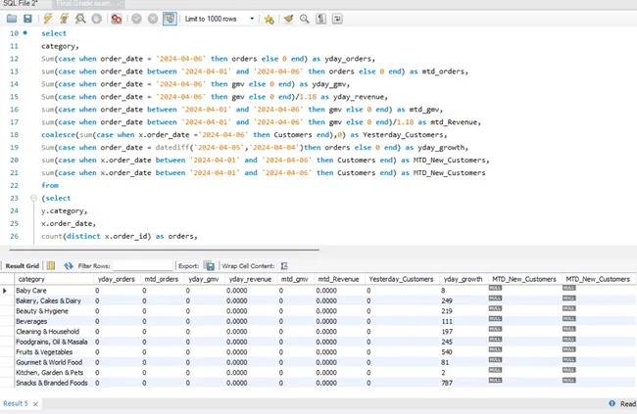Focus the Filter Rows input field

tap(143, 266)
